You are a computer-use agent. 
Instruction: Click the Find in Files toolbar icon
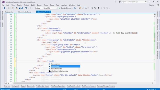pyautogui.click(x=80, y=8)
